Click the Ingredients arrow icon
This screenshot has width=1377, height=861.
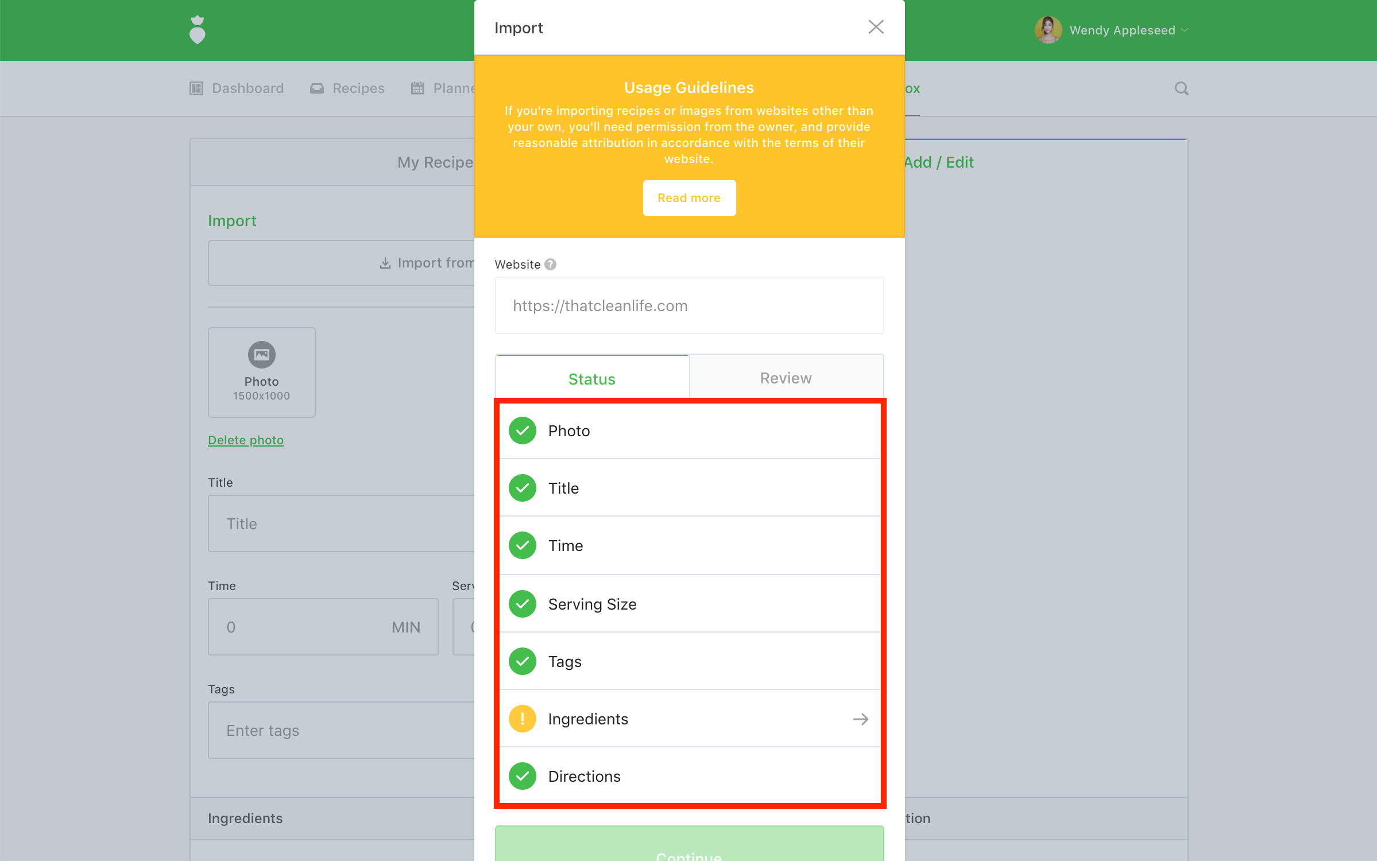click(x=860, y=719)
